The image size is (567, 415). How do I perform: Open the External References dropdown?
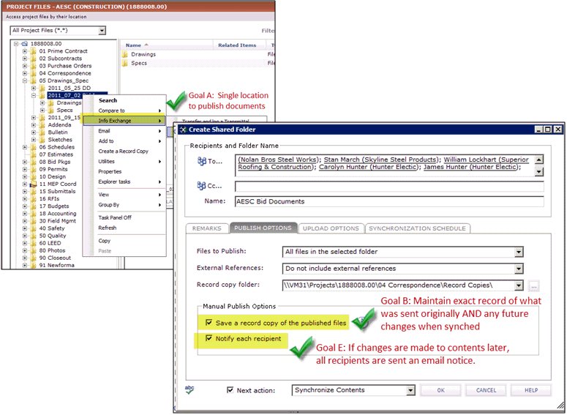[x=519, y=269]
